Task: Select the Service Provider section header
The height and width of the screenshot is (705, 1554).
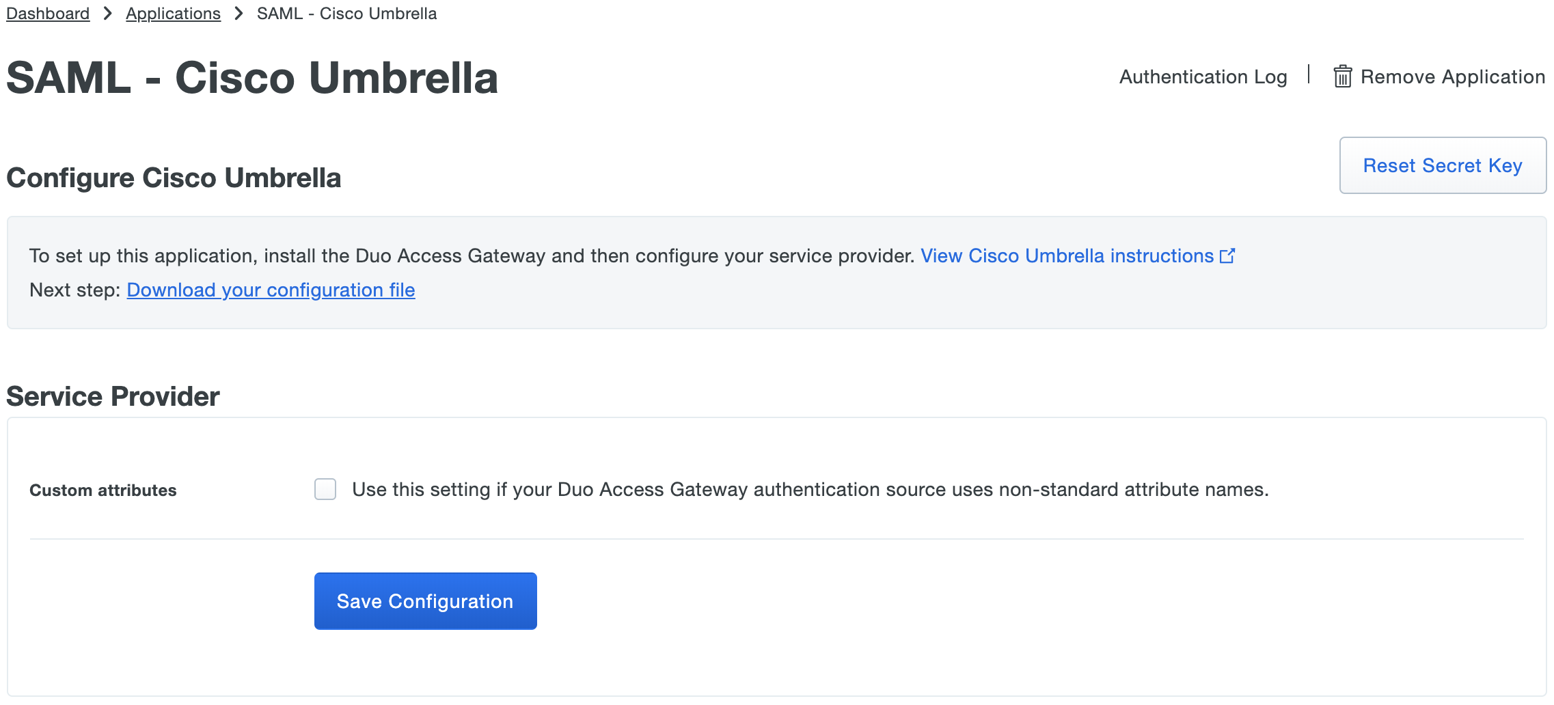Action: 113,396
